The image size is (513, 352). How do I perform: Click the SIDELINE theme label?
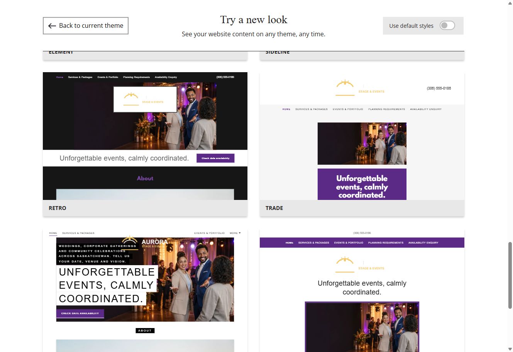tap(278, 52)
